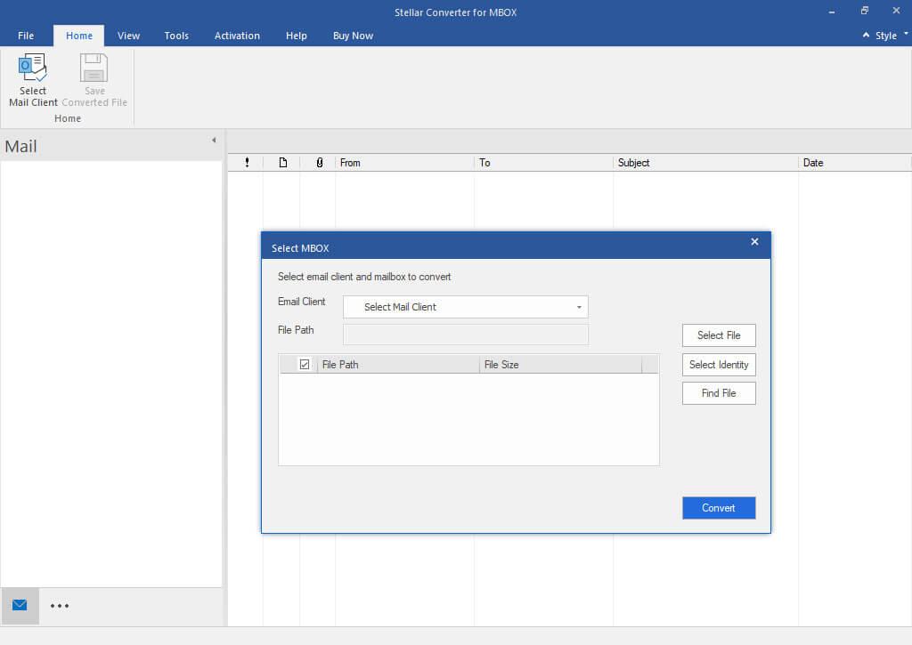Image resolution: width=912 pixels, height=645 pixels.
Task: Switch to the Tools tab
Action: click(176, 36)
